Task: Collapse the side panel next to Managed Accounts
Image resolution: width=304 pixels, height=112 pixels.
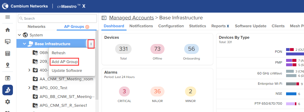Action: coord(104,18)
